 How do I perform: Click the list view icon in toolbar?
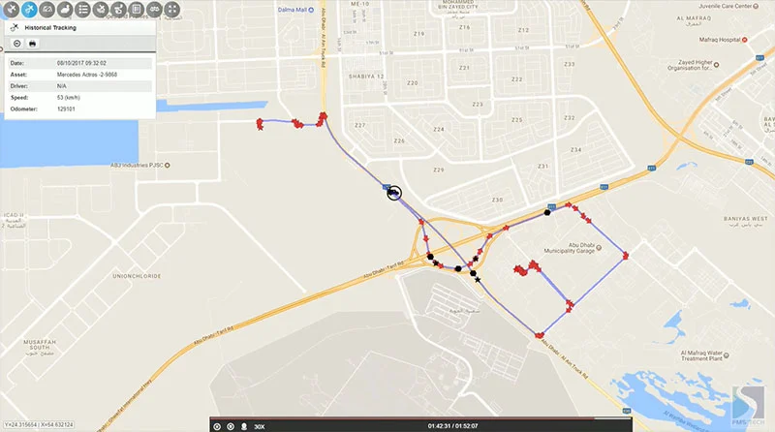click(83, 9)
